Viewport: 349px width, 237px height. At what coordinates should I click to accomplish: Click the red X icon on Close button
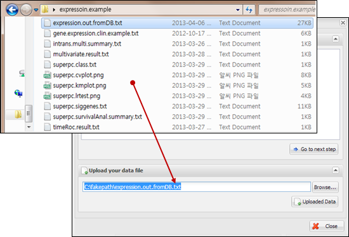click(x=315, y=226)
